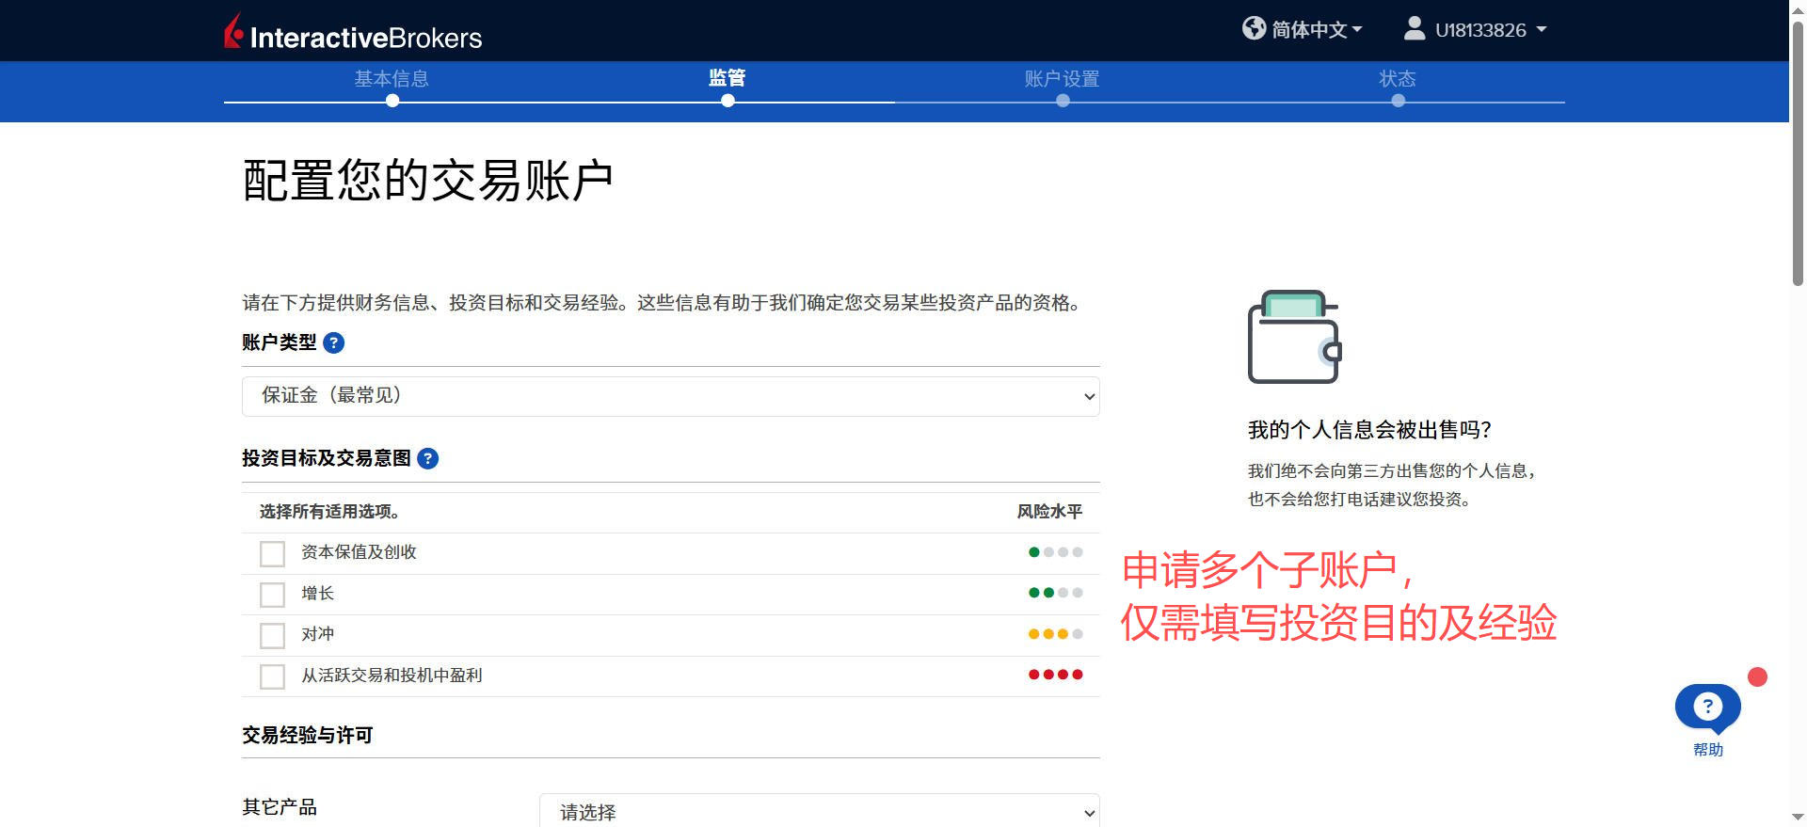
Task: Click the globe language icon
Action: [x=1254, y=28]
